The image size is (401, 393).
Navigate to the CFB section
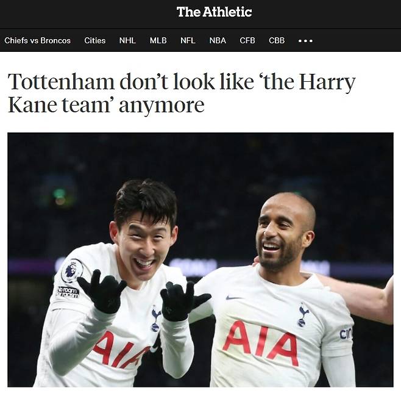247,40
